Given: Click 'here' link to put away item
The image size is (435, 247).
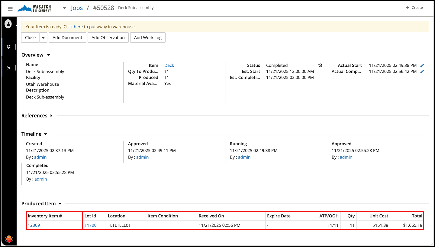Looking at the screenshot, I should point(78,27).
